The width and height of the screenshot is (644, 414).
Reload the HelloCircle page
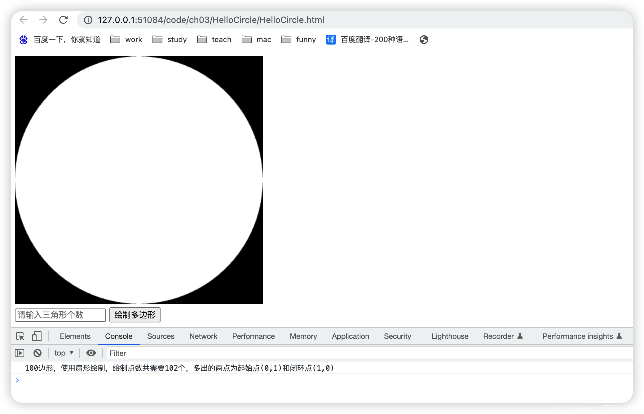[x=64, y=20]
